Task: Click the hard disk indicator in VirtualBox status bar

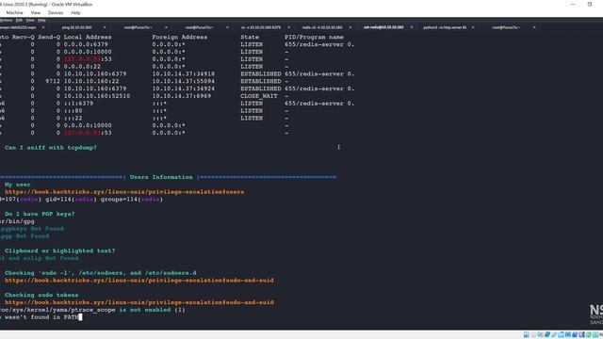Action: 527,335
